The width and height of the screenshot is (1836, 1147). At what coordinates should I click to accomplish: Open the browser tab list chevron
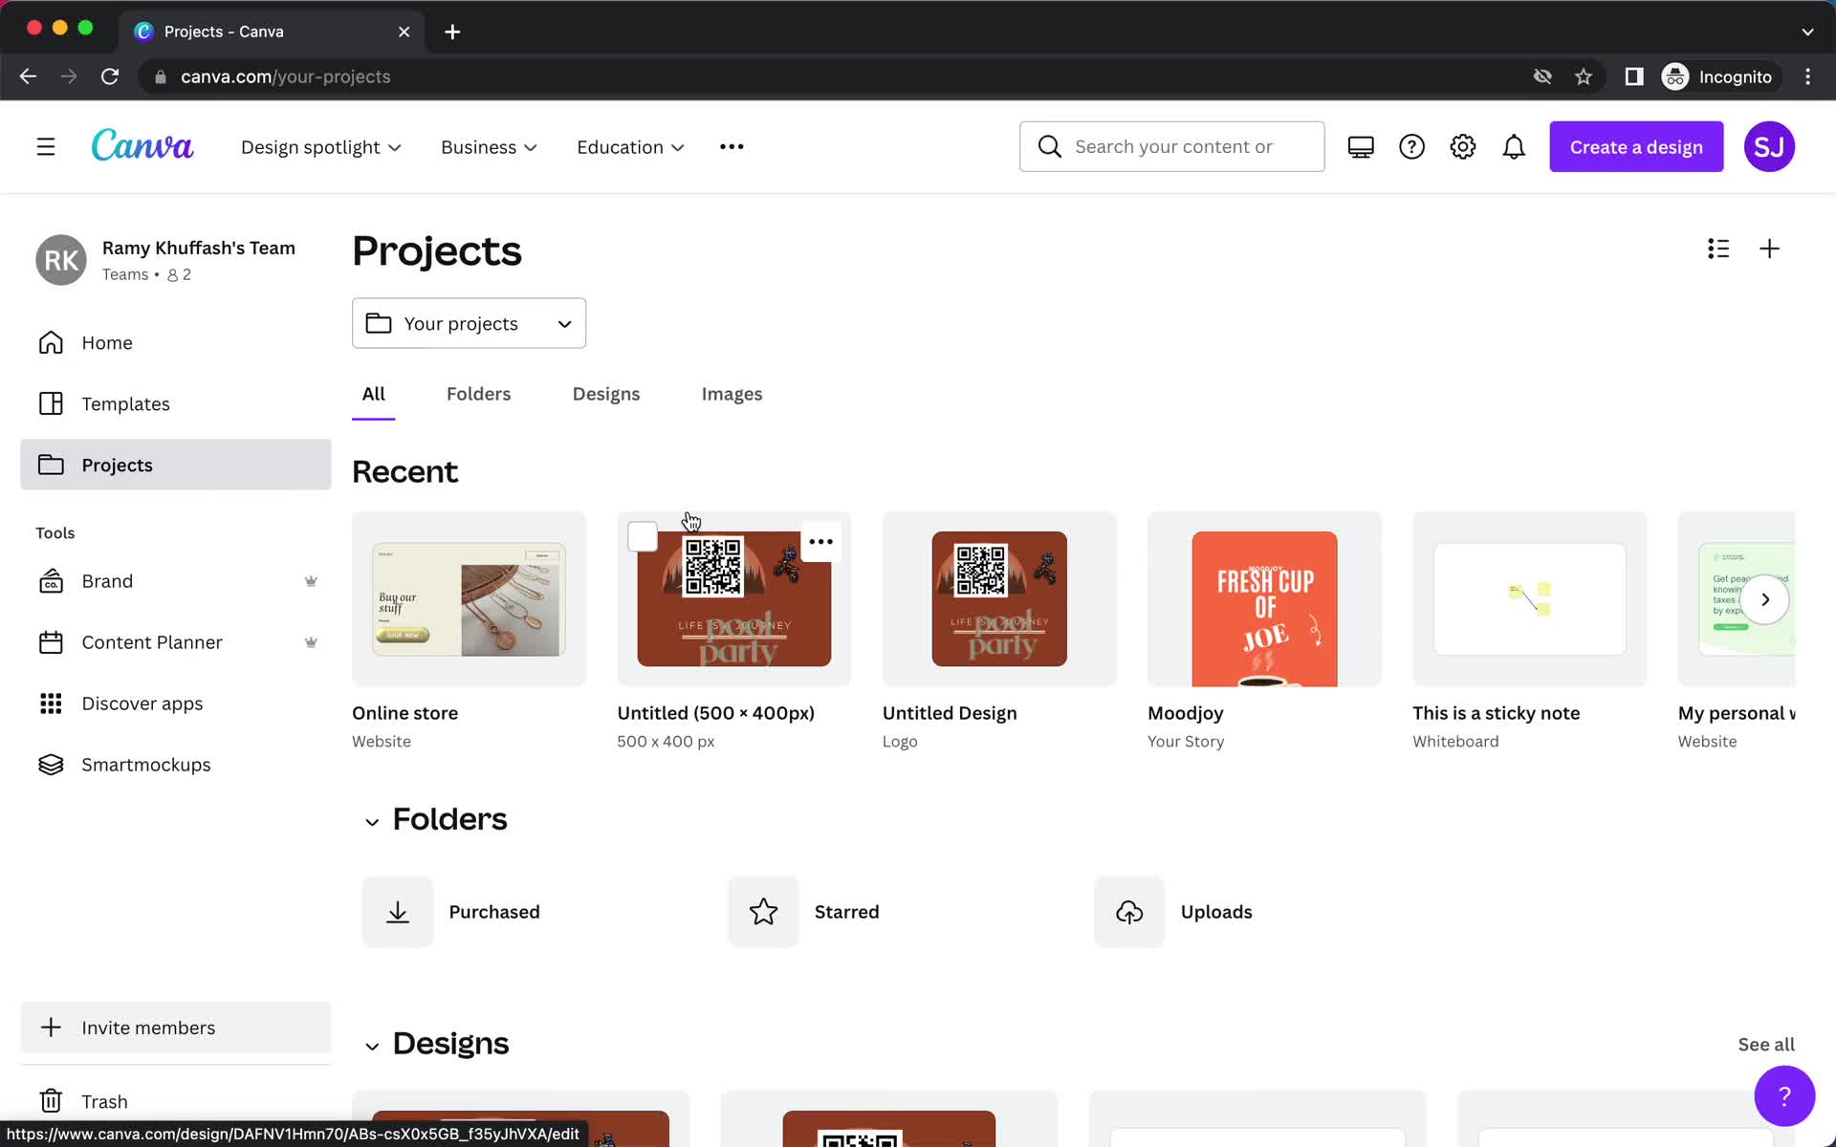[x=1807, y=32]
